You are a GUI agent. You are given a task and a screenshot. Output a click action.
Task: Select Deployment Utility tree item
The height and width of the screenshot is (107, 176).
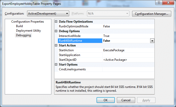(28, 31)
